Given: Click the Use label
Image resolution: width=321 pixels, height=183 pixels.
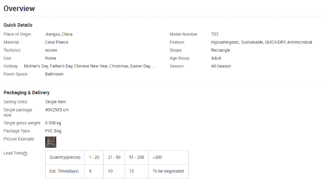Looking at the screenshot, I should pyautogui.click(x=7, y=58).
